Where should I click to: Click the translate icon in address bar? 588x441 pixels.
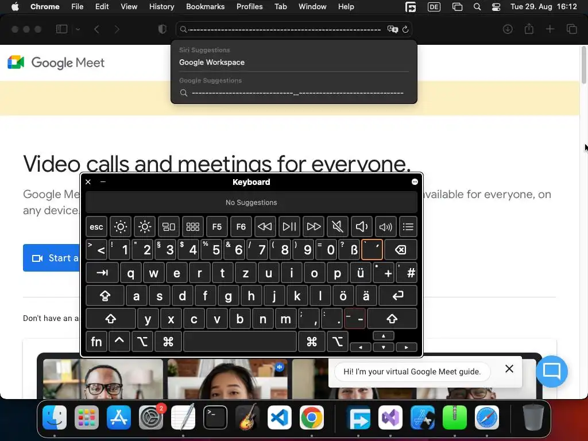[392, 29]
